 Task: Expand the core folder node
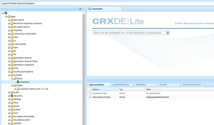(9, 37)
